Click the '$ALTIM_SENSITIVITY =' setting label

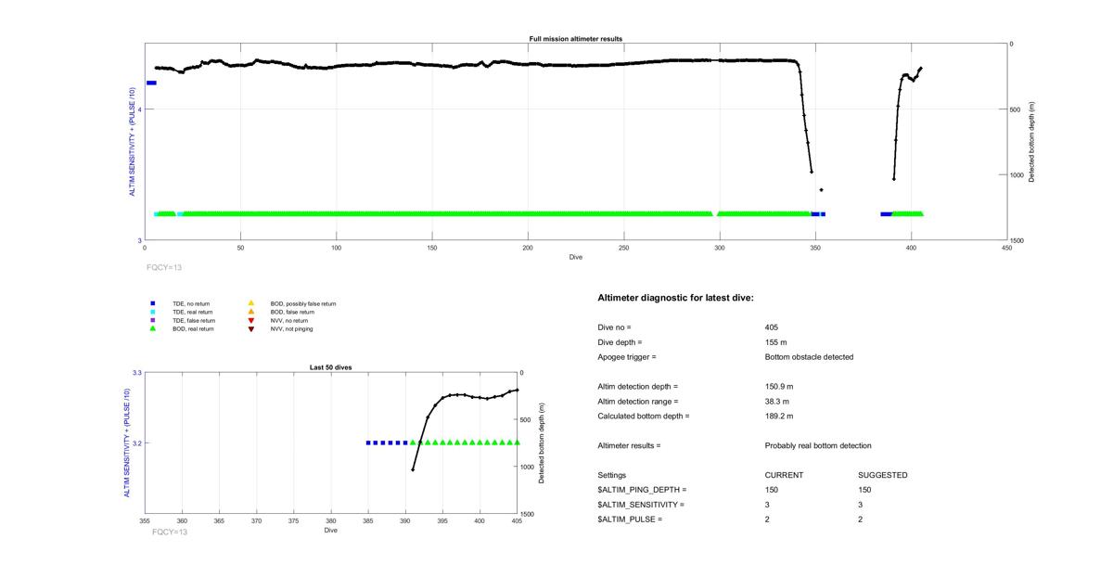click(x=642, y=505)
